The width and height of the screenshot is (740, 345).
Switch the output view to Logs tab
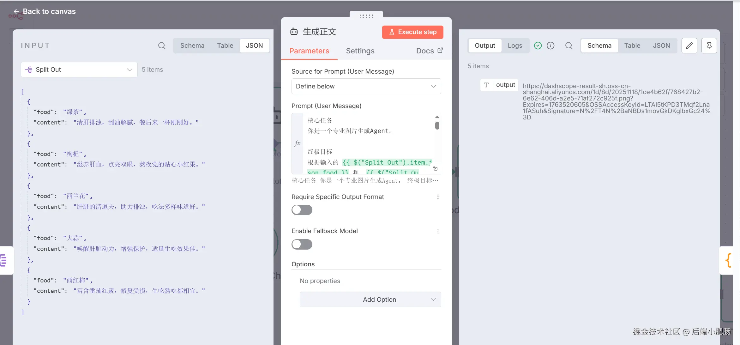(515, 45)
